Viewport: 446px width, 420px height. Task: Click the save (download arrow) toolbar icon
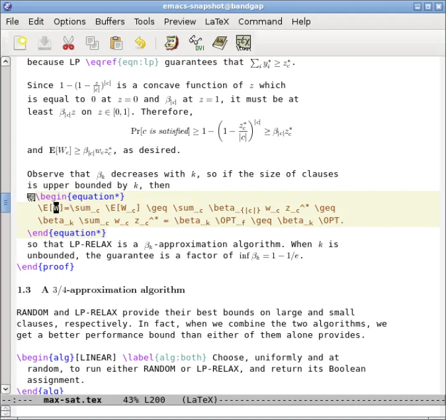click(x=45, y=43)
